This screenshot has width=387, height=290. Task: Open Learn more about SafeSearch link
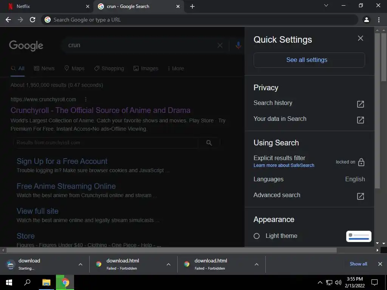coord(284,165)
